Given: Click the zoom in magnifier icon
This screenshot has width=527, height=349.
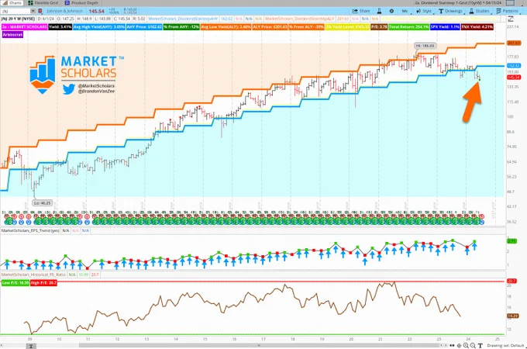Looking at the screenshot, I should point(466,345).
